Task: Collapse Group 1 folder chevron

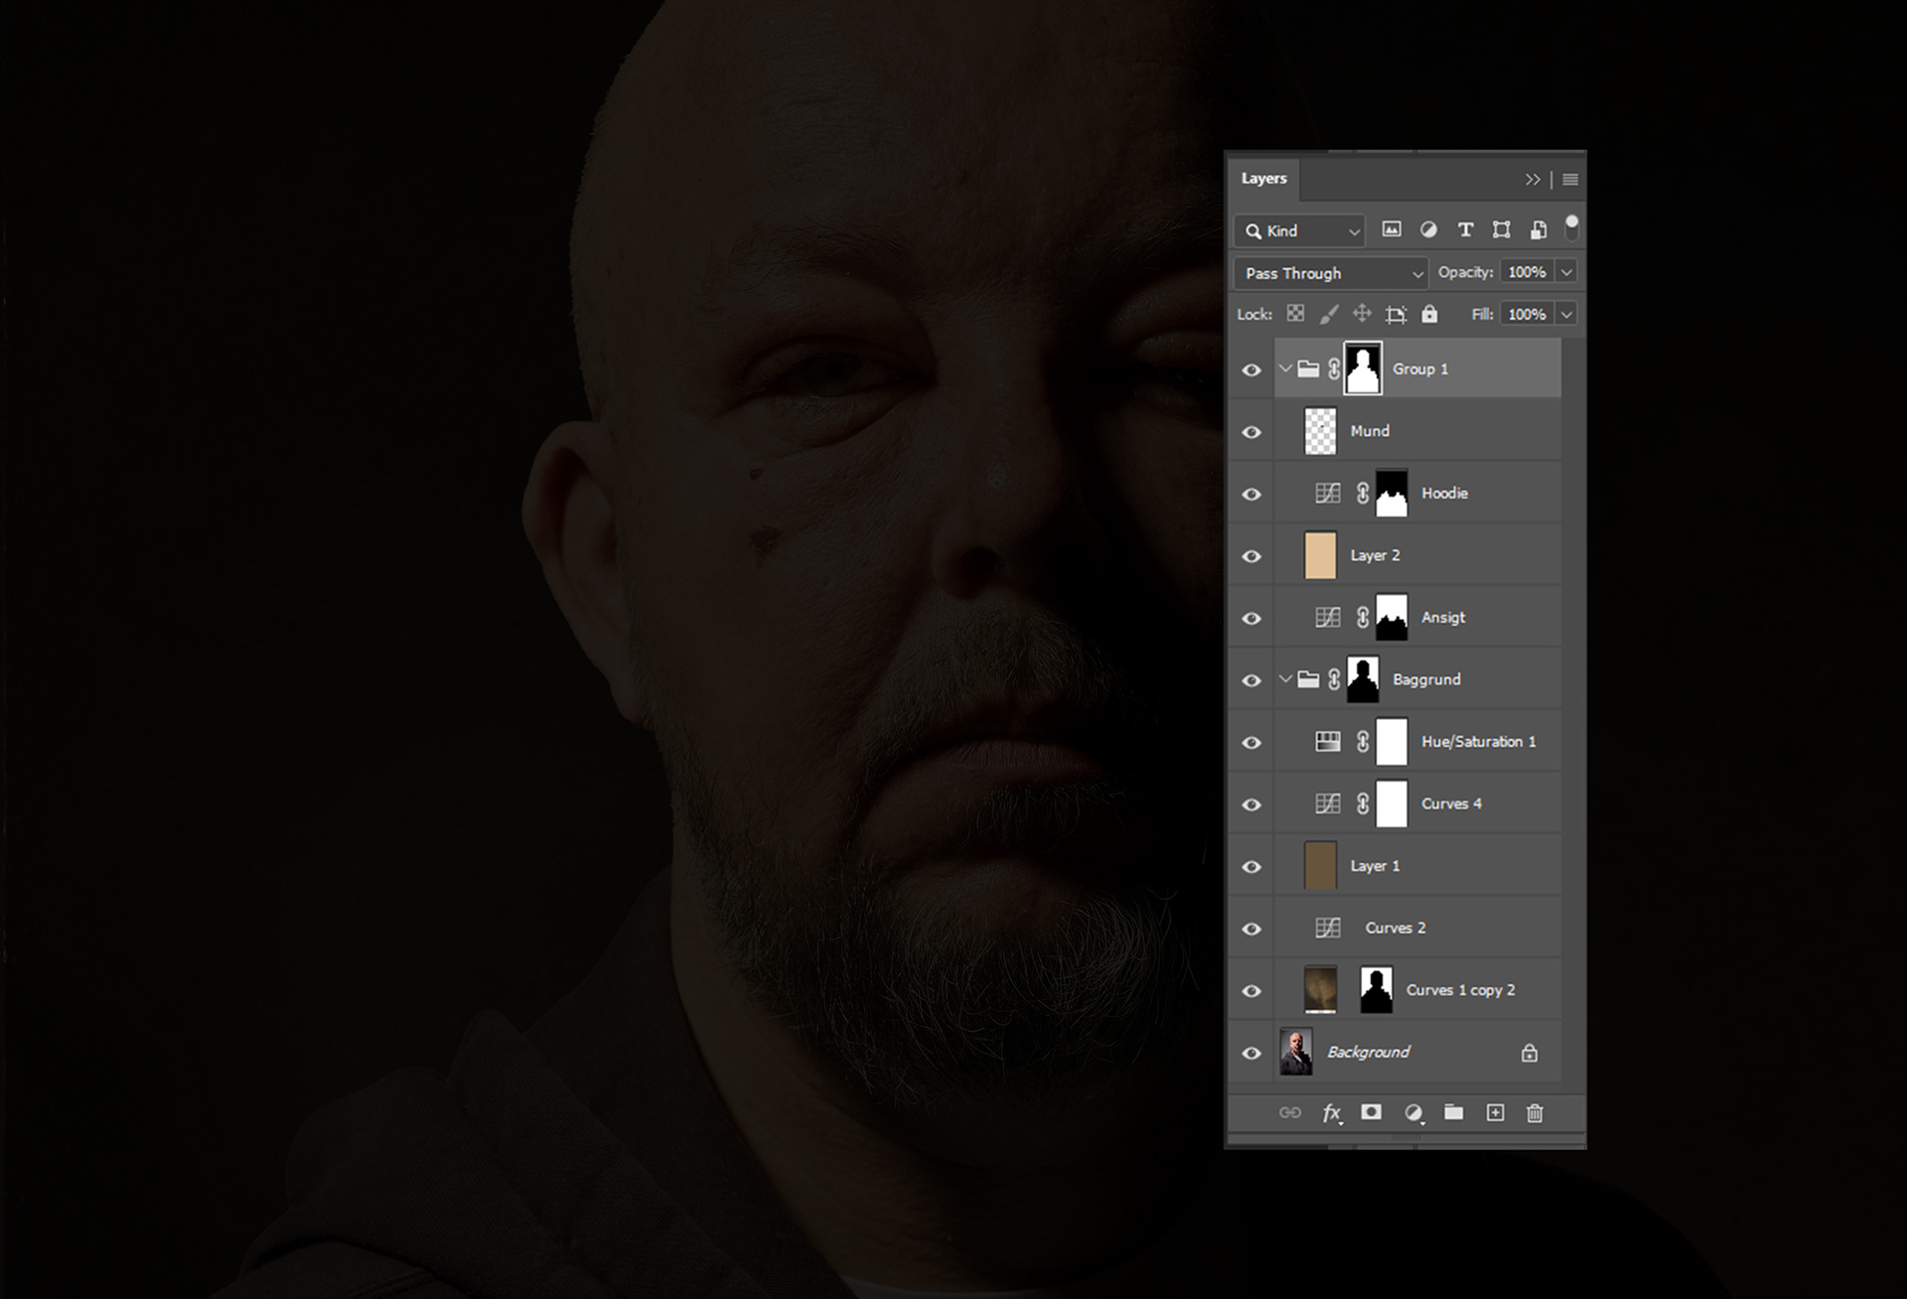Action: coord(1285,368)
